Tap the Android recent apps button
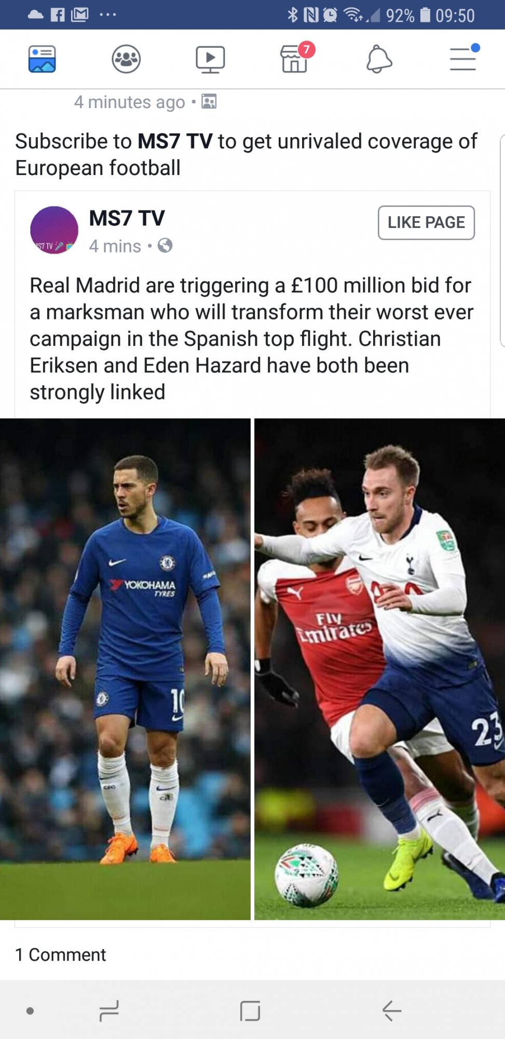Screen dimensions: 505x1039 coord(109,1011)
